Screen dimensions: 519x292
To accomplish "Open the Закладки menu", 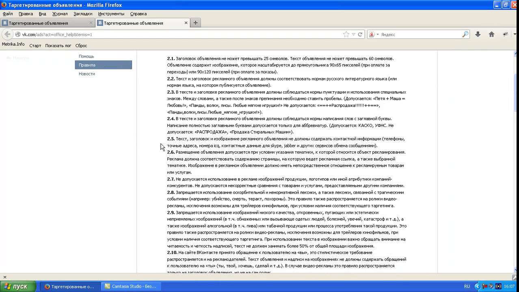I will [83, 14].
